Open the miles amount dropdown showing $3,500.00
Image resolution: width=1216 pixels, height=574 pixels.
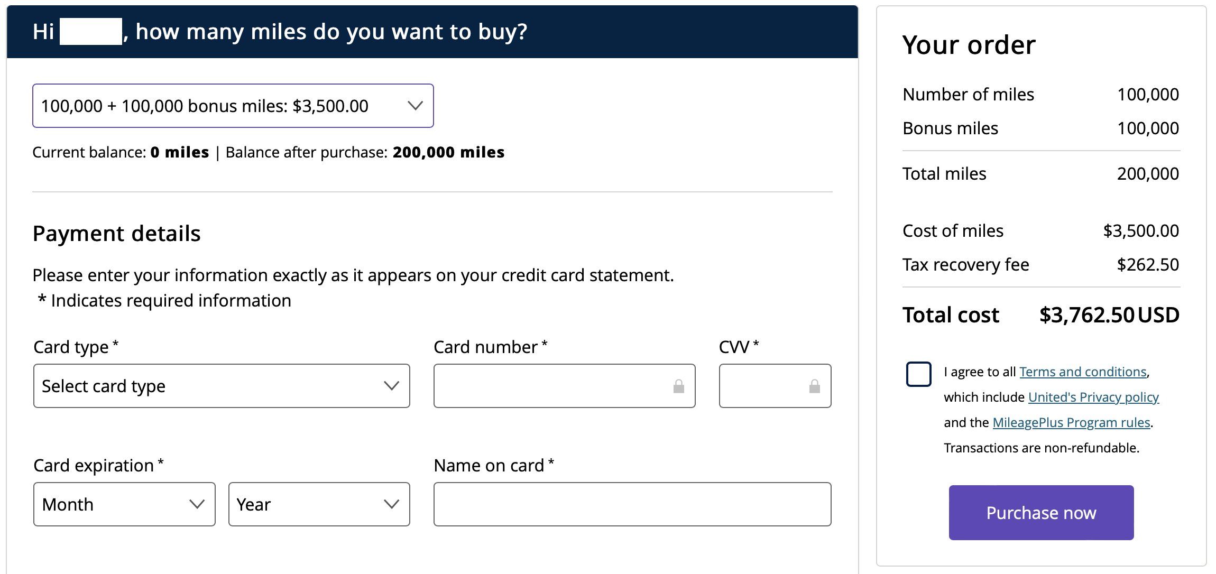[x=233, y=106]
